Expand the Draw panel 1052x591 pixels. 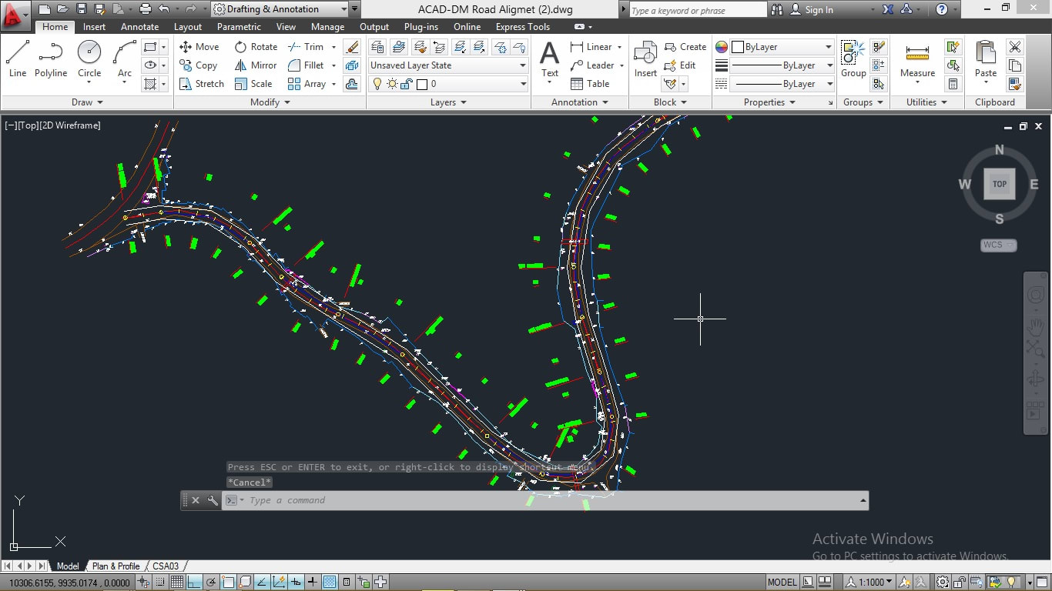(x=87, y=102)
